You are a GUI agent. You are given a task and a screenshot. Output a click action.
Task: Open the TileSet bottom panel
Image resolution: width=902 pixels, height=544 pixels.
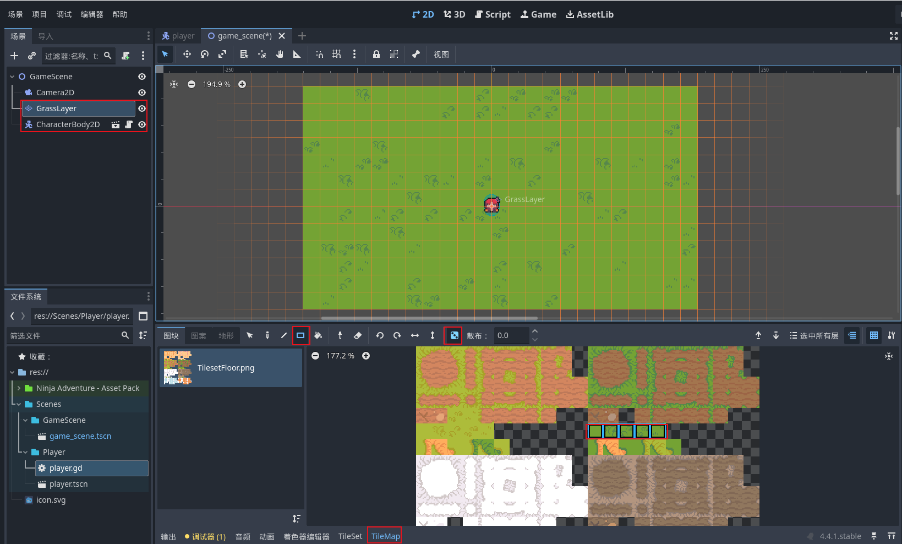click(x=350, y=536)
